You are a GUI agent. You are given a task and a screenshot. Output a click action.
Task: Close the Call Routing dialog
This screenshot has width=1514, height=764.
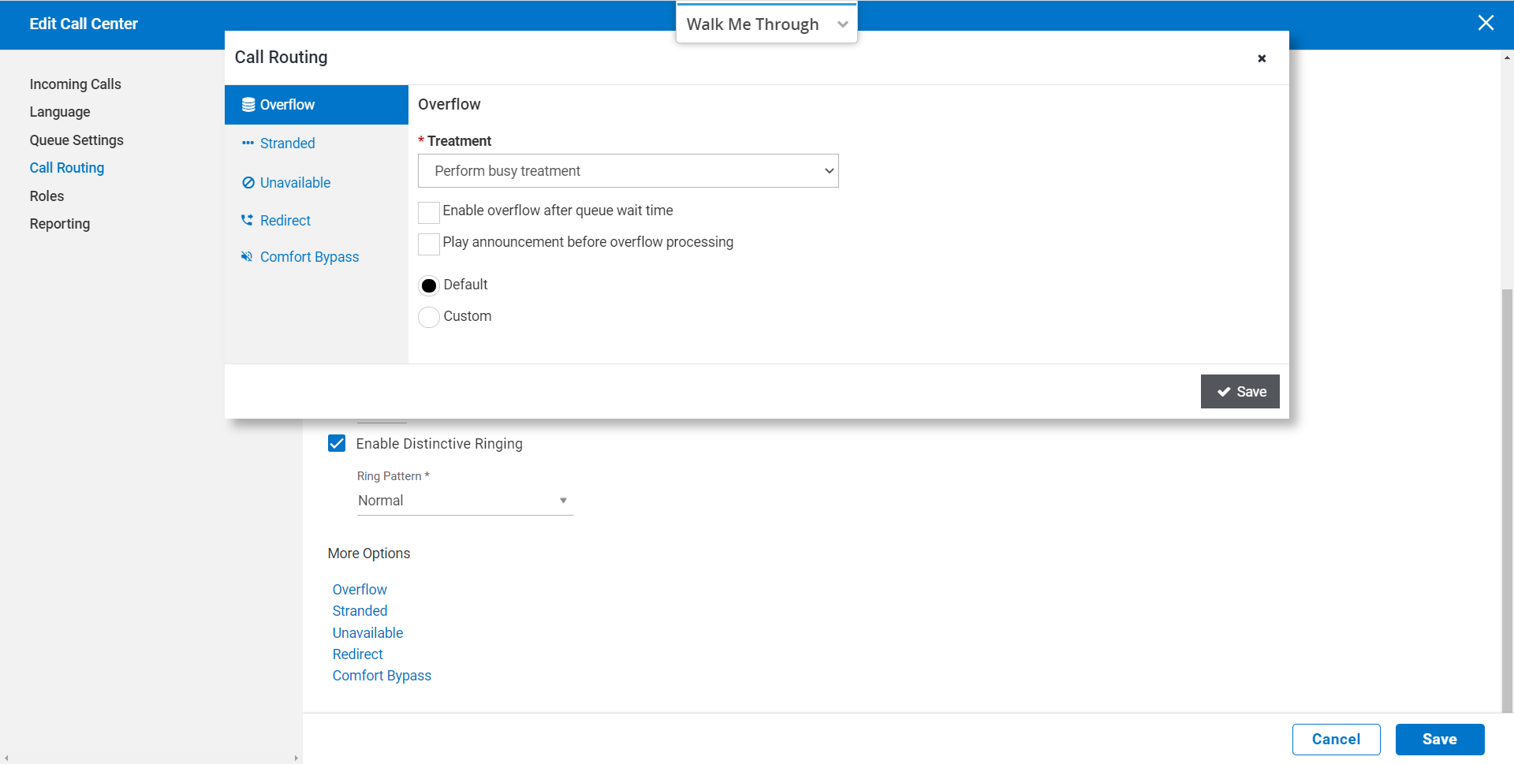1262,58
